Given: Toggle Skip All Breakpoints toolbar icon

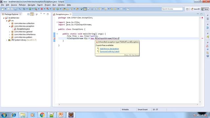Looking at the screenshot, I should (20, 9).
